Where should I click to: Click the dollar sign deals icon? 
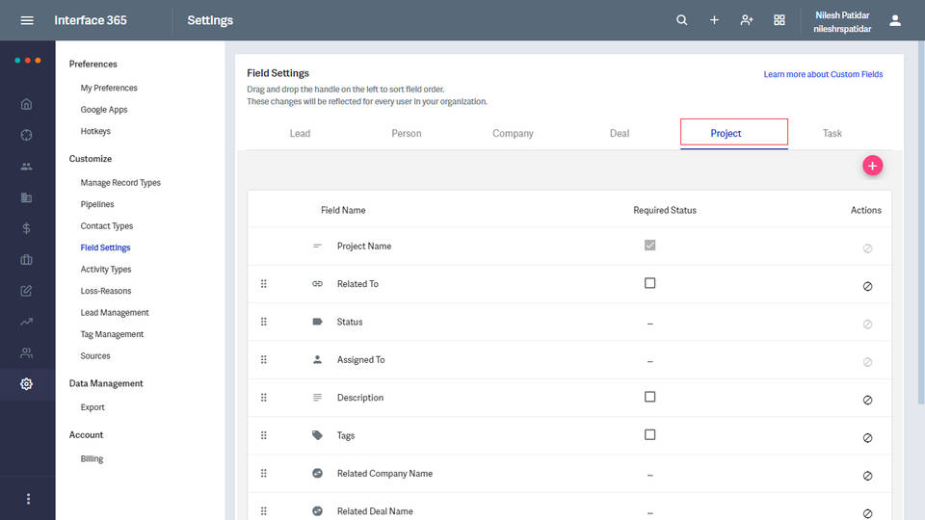coord(26,229)
